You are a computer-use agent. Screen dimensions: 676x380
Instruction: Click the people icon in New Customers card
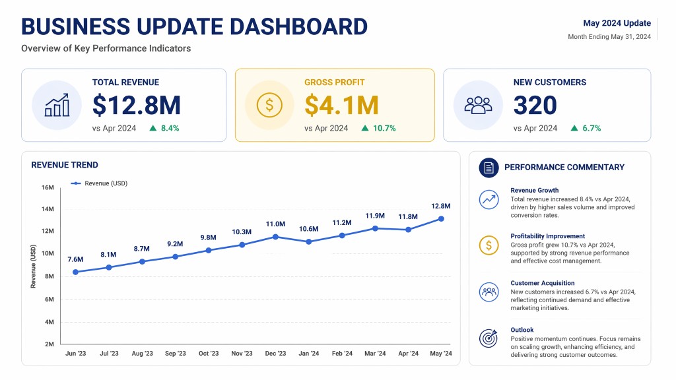tap(478, 105)
